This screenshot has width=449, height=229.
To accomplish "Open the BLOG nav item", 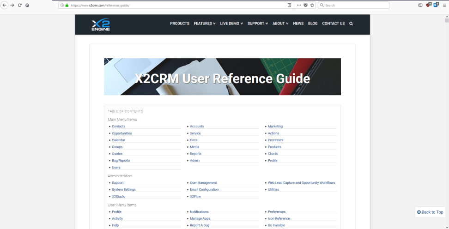I will click(x=313, y=24).
